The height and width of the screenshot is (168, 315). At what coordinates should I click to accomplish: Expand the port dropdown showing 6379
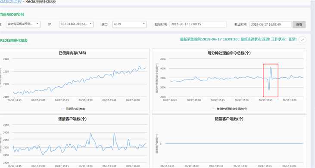(x=129, y=24)
